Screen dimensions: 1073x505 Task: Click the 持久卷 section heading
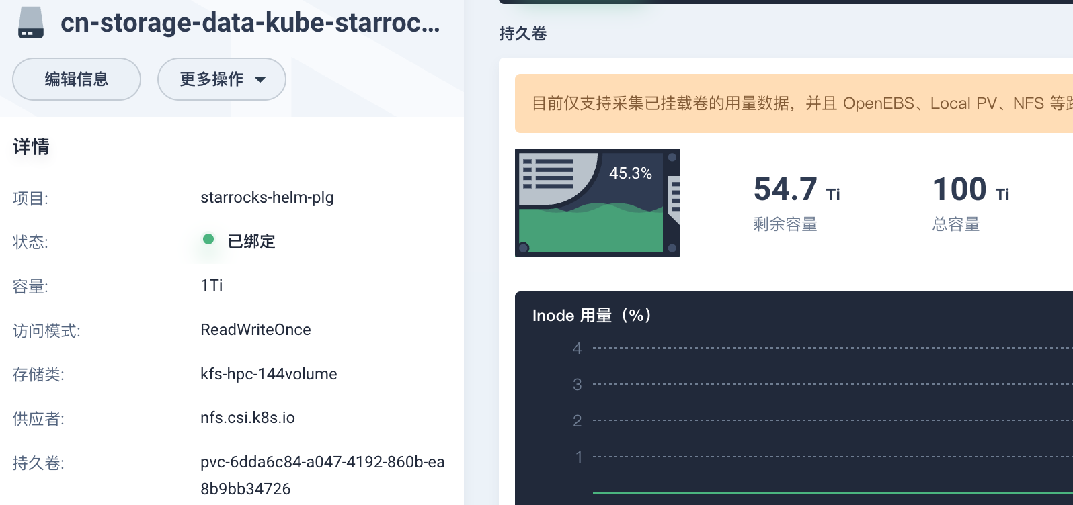click(522, 34)
